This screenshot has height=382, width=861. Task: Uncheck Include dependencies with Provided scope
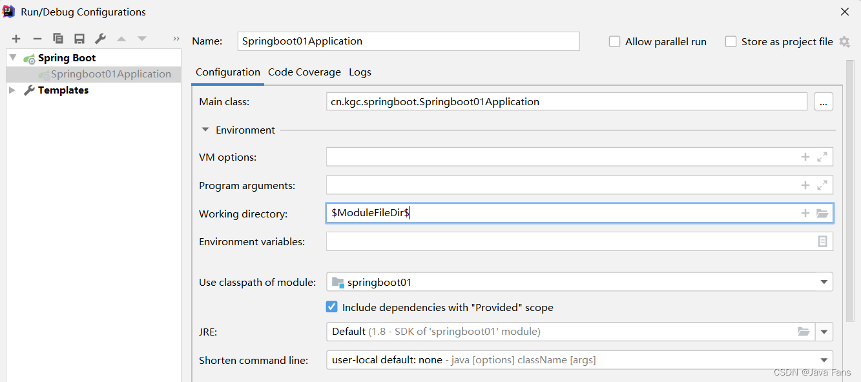click(332, 307)
